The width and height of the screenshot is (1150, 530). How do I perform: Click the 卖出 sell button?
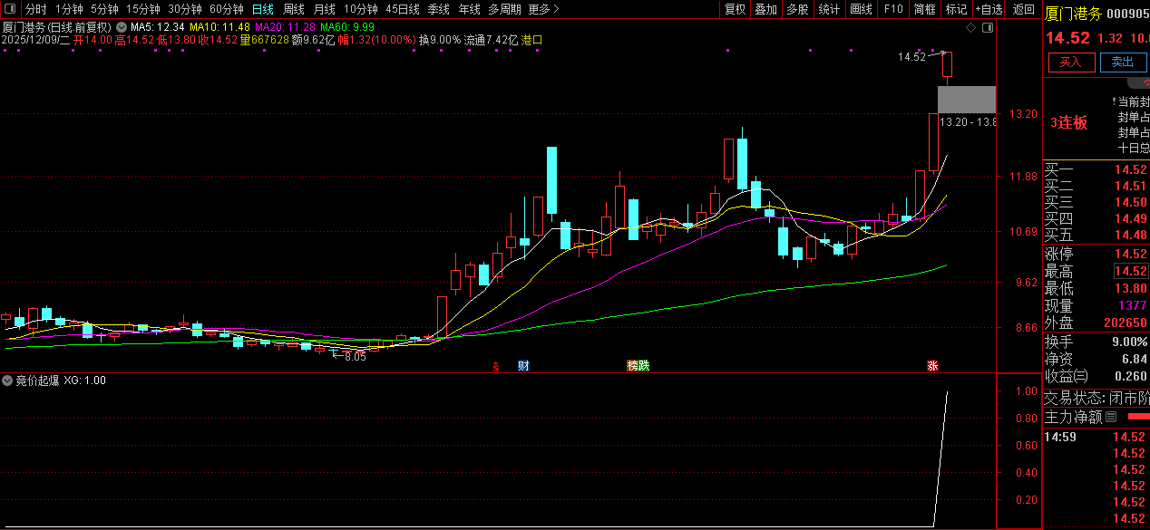(x=1122, y=62)
